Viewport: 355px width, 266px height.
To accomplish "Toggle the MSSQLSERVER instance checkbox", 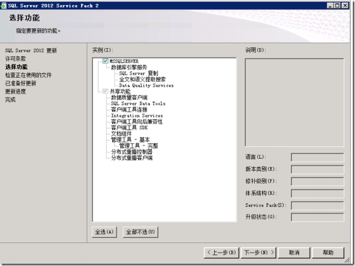I will 105,61.
